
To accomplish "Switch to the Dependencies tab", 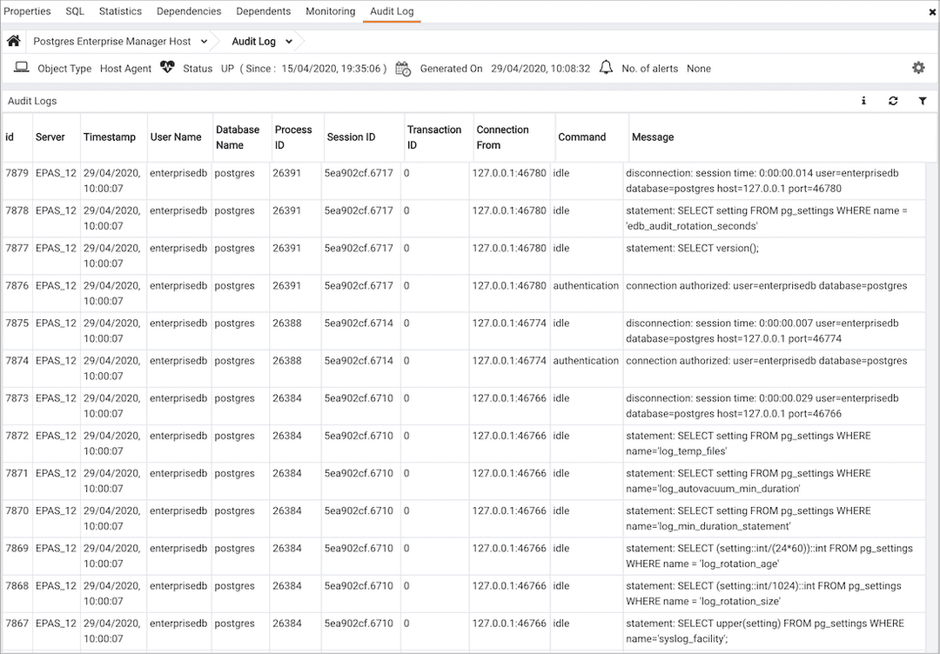I will (189, 11).
